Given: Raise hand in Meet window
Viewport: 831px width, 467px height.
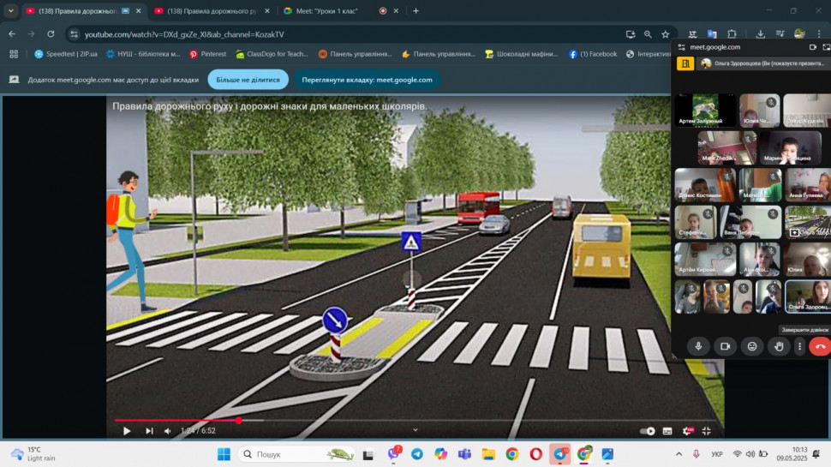Looking at the screenshot, I should point(779,346).
